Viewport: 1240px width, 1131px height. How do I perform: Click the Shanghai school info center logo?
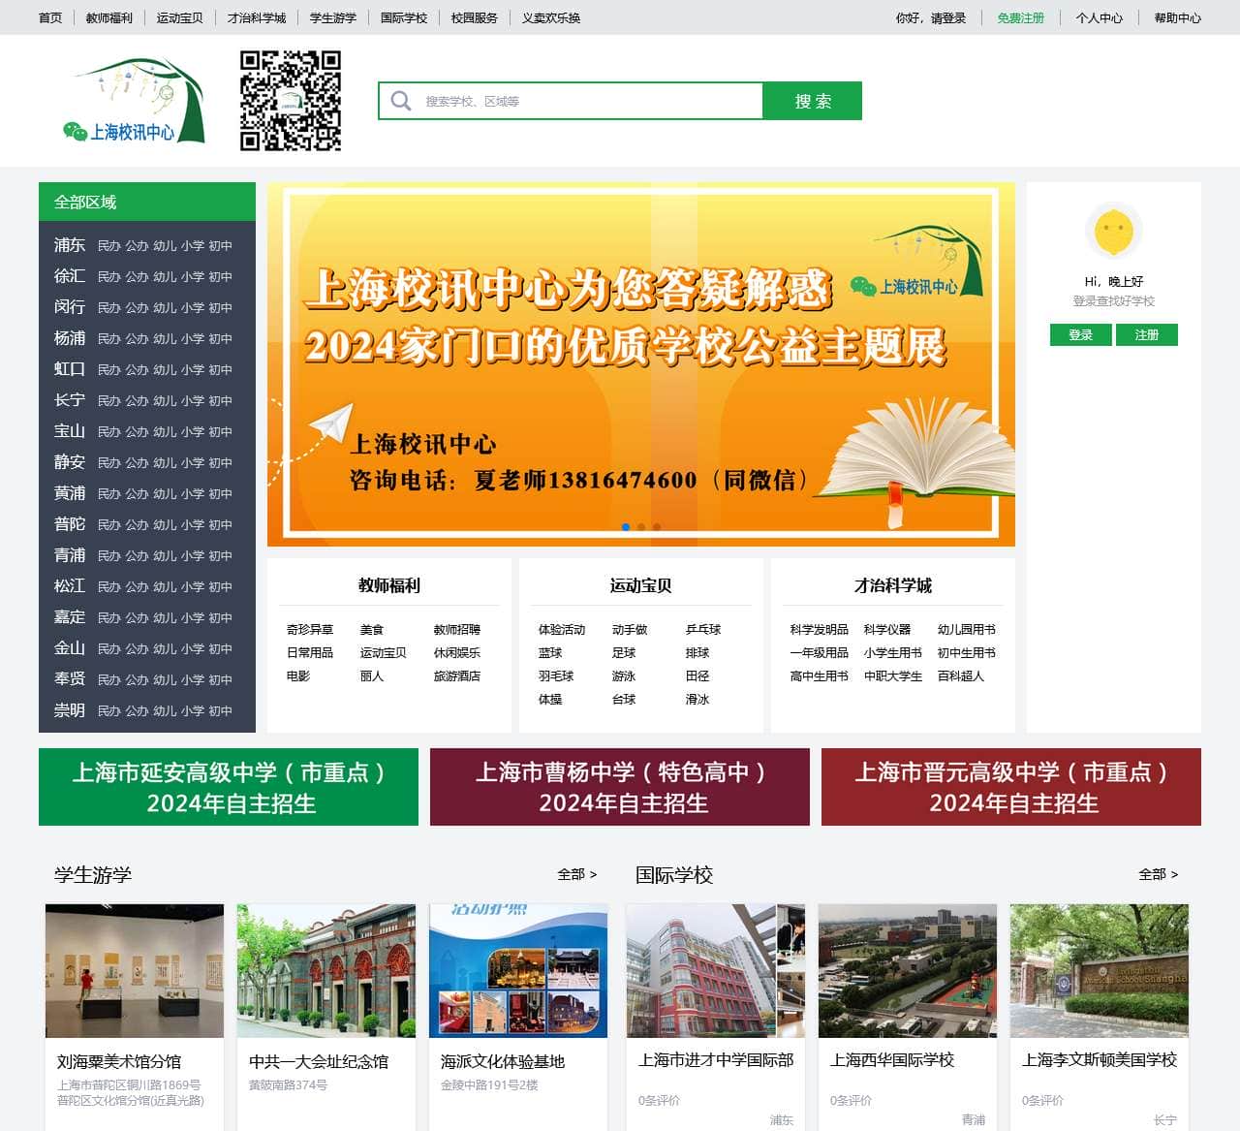134,101
